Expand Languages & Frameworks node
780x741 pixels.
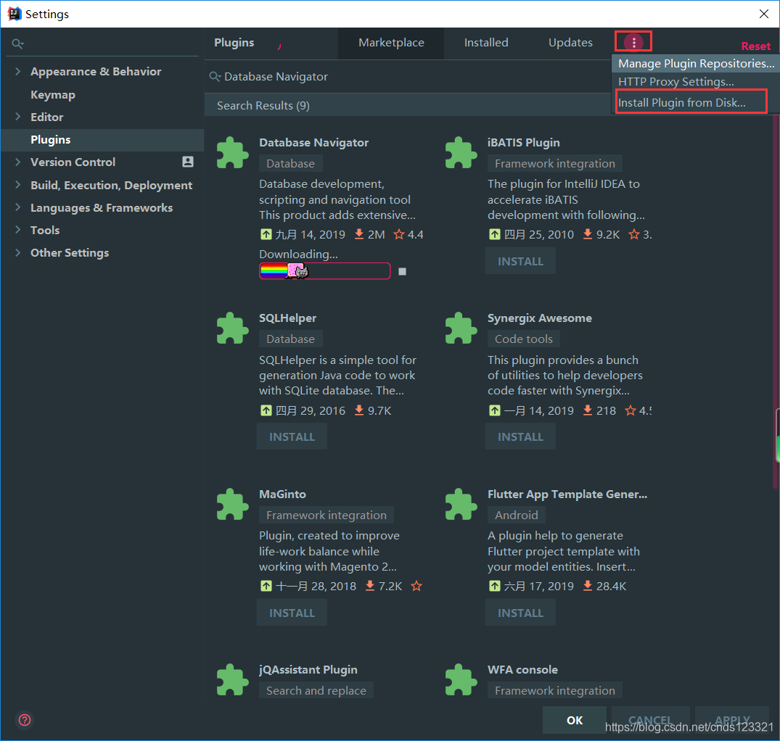18,207
